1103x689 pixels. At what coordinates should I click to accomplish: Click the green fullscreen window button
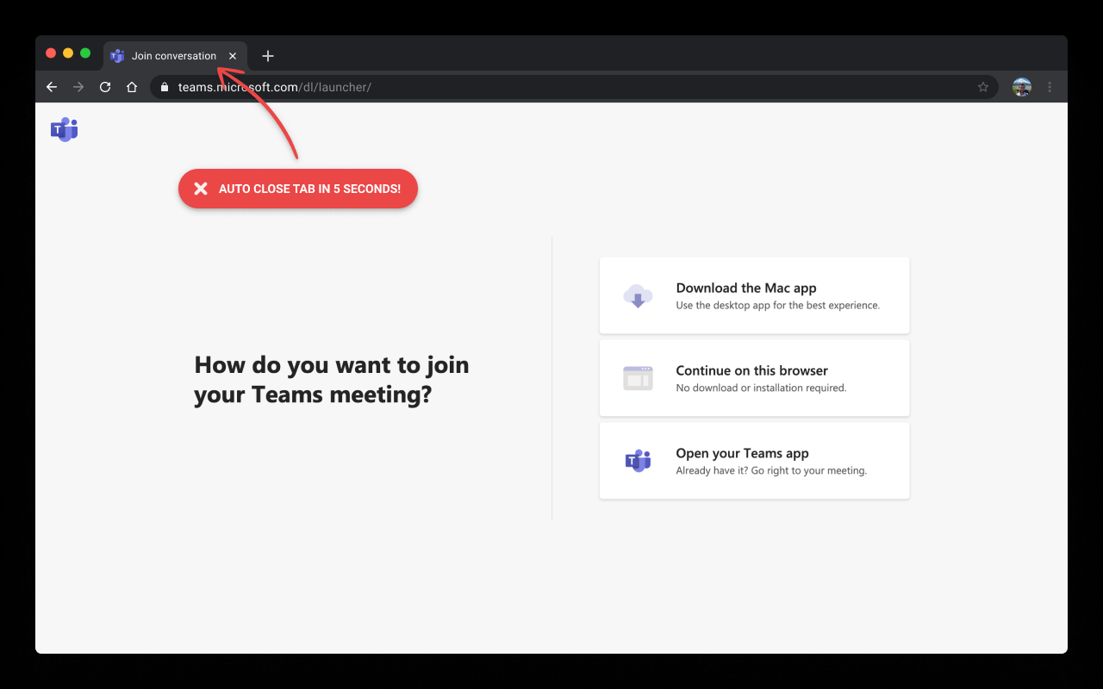click(x=85, y=53)
